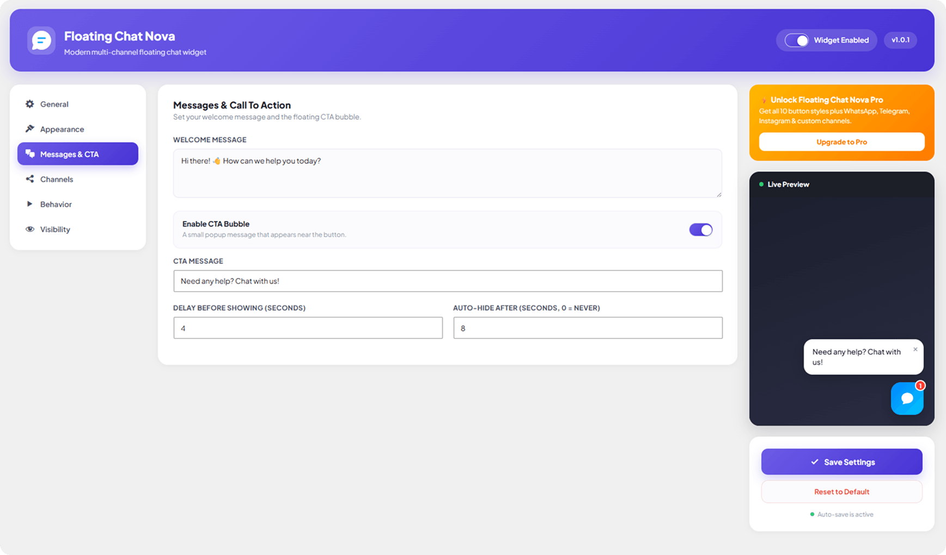Click the Delay Before Showing seconds field

pos(308,328)
